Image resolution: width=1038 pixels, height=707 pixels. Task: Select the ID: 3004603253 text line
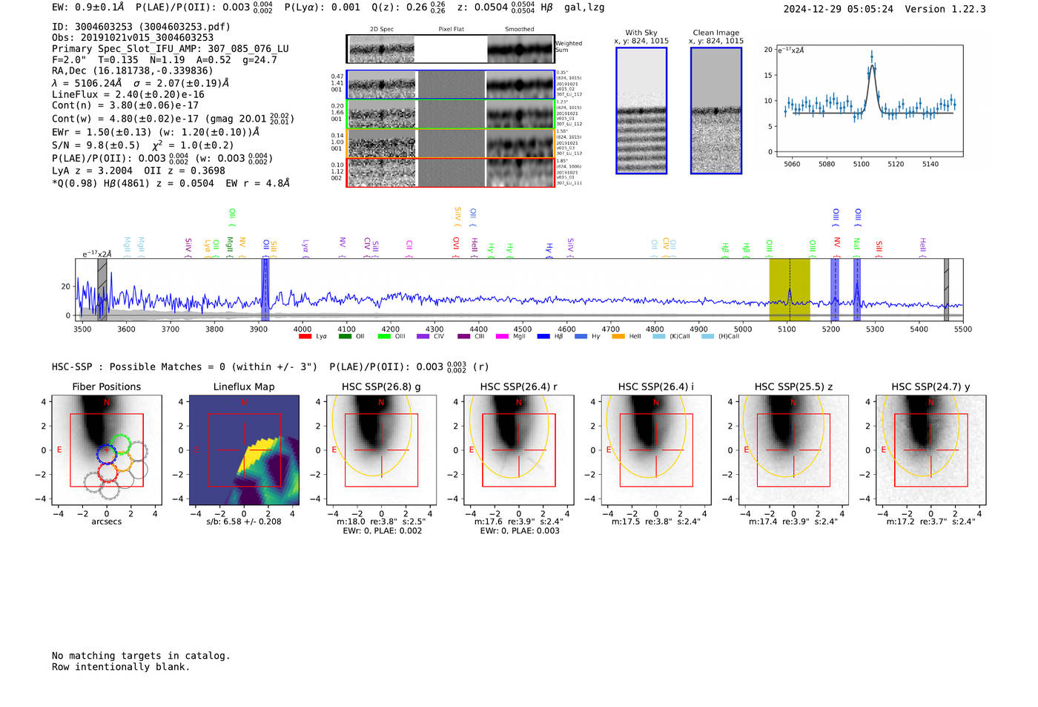pyautogui.click(x=141, y=27)
